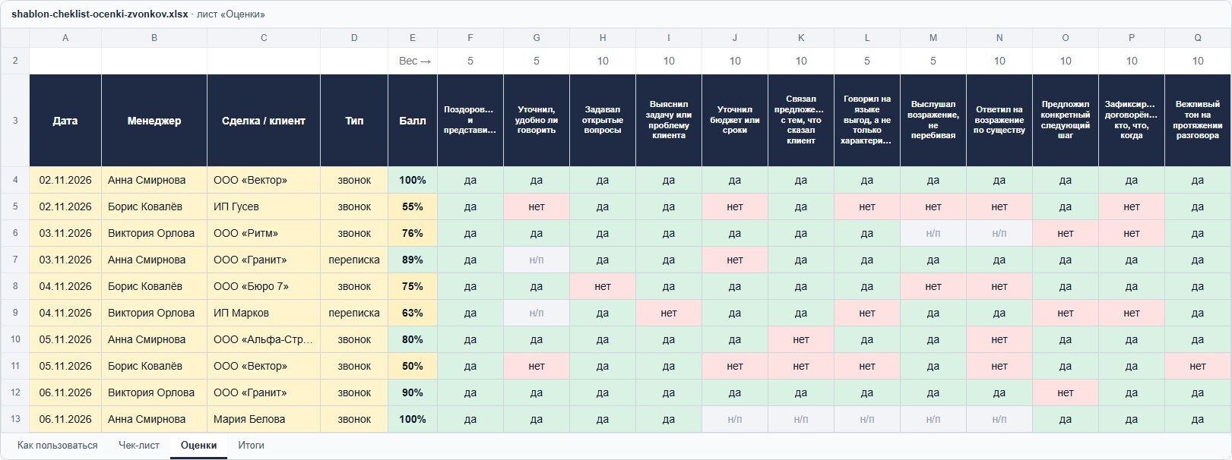Select the 89% score cell in row 7
Screen dimensions: 1232x460
click(x=413, y=260)
